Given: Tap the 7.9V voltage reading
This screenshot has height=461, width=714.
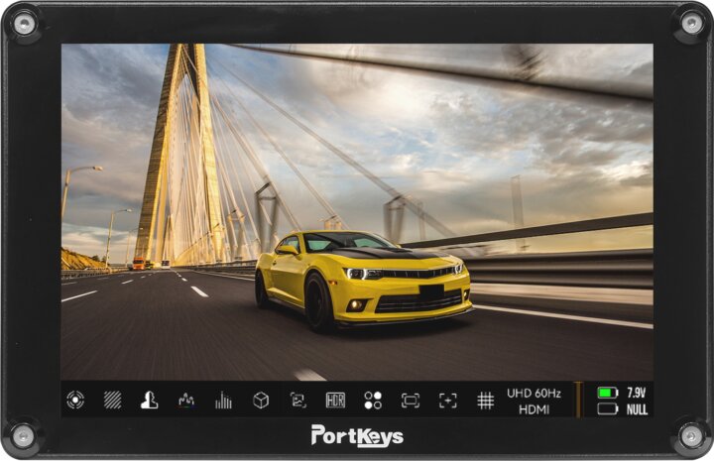Looking at the screenshot, I should (636, 393).
